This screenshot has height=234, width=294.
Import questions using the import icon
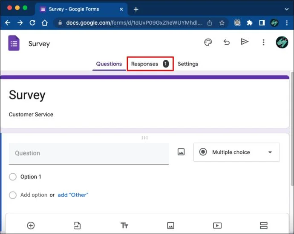pos(77,226)
